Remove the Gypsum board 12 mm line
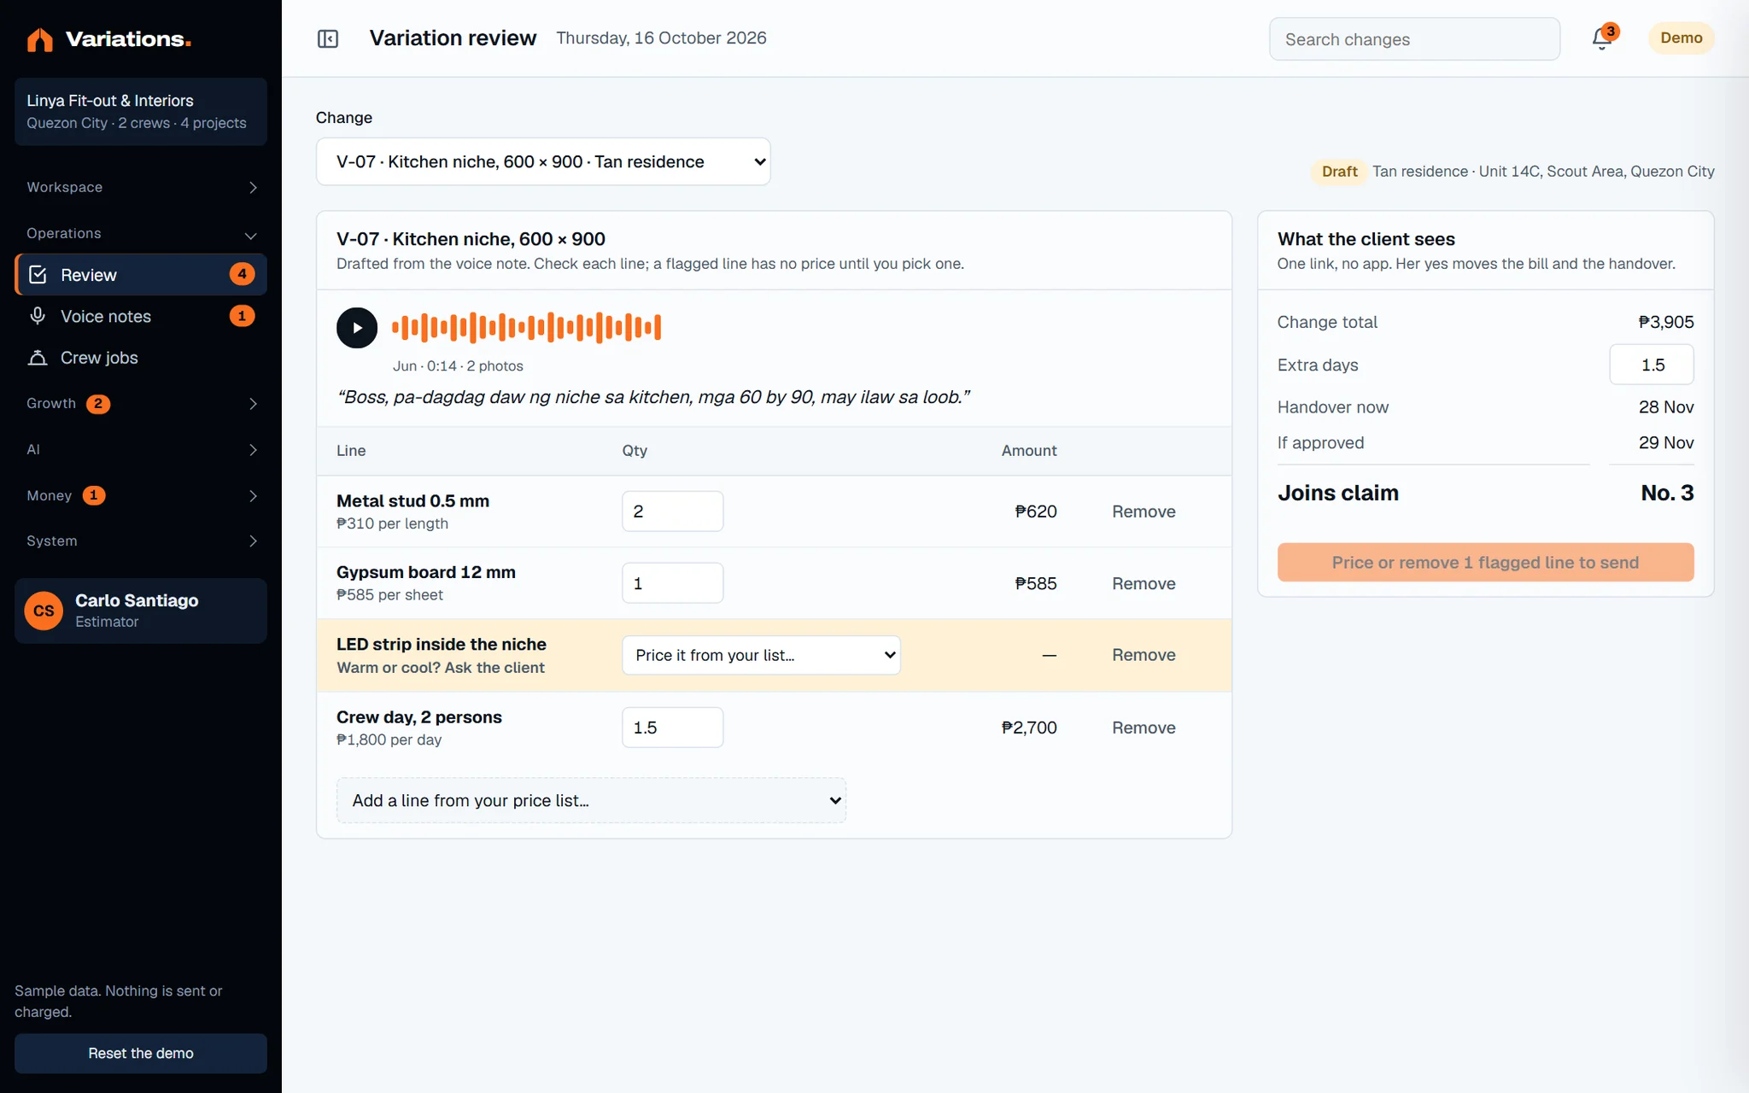 click(x=1144, y=583)
